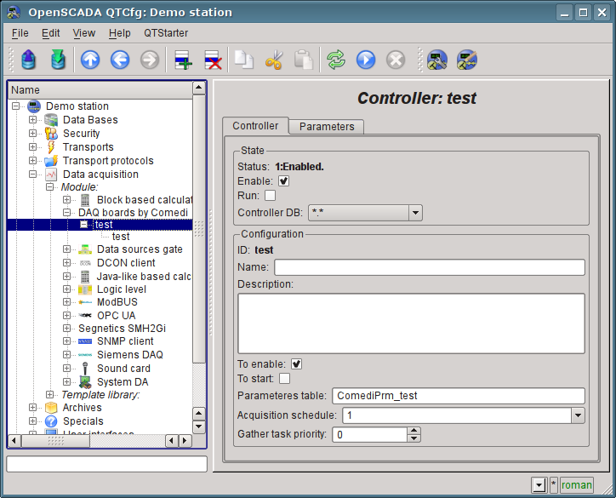616x498 pixels.
Task: Click the Copy item toolbar icon
Action: click(x=243, y=60)
